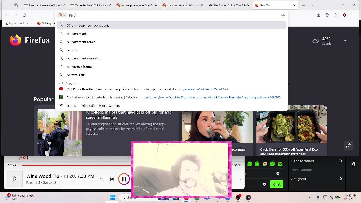Toggle shuffle in the media player
The image size is (361, 203).
pyautogui.click(x=102, y=179)
